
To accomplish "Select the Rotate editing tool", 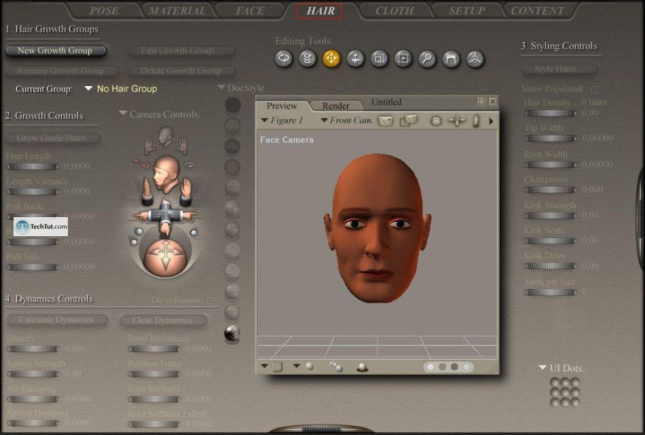I will [x=283, y=58].
